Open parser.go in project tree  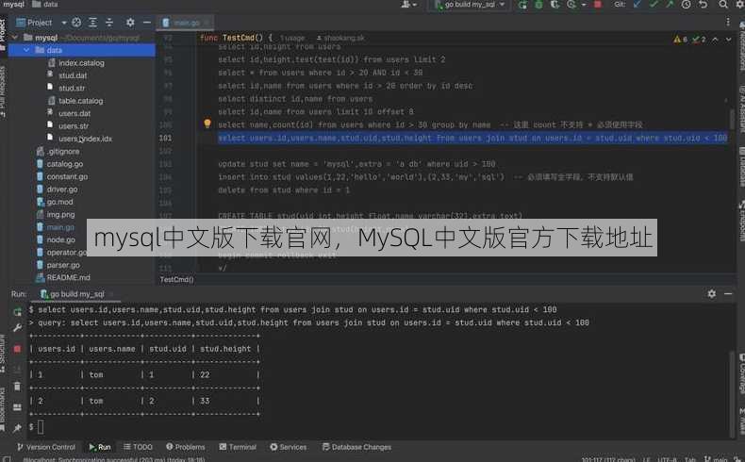coord(63,265)
